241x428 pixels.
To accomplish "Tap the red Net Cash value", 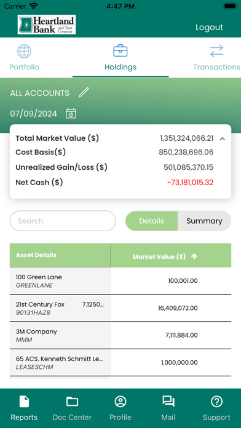I will tap(190, 183).
